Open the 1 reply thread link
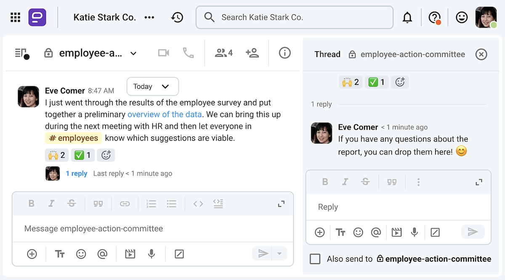Screen dimensions: 505x280 (77, 173)
